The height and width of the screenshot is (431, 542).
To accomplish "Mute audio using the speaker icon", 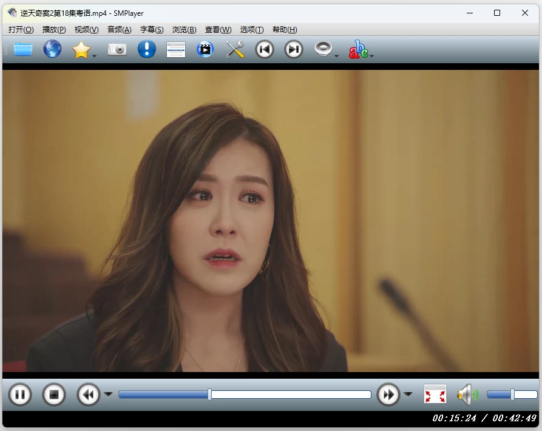I will point(465,395).
